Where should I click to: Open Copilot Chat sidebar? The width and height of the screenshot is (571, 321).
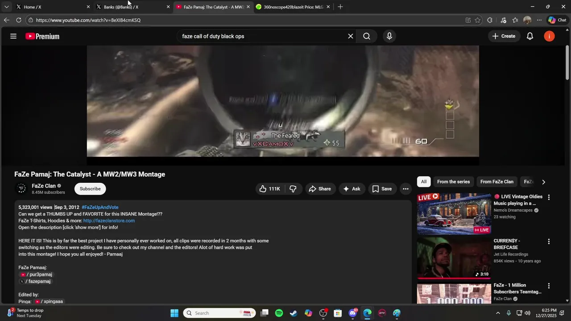click(557, 20)
